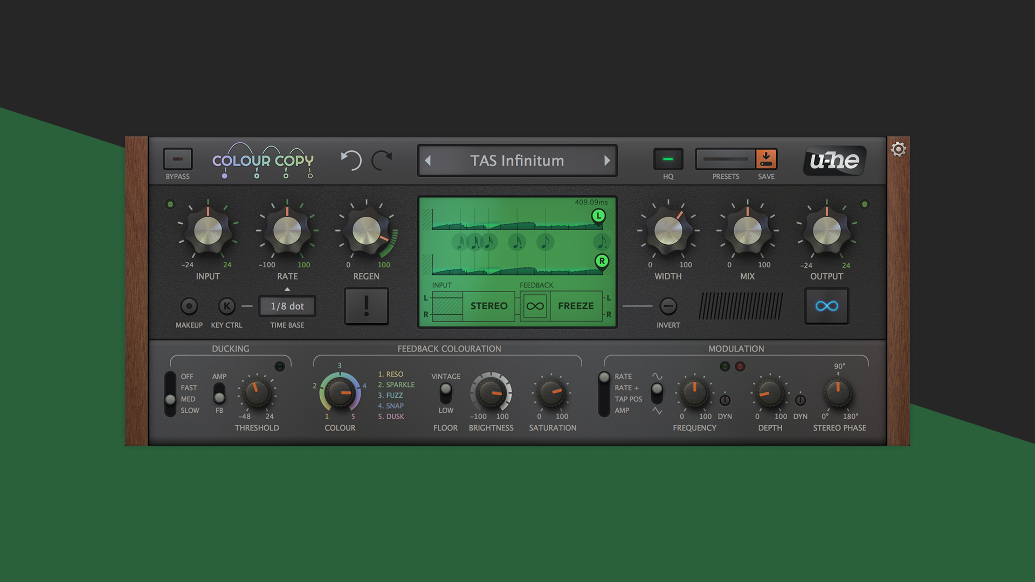The image size is (1035, 582).
Task: Click the ducking speed vertical slider
Action: point(170,394)
